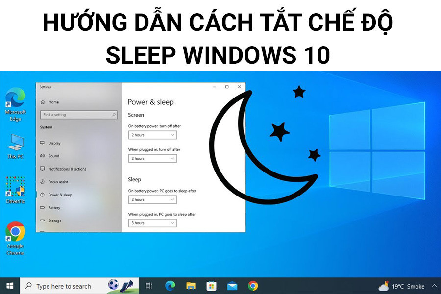Click the Notifications speech bubble icon

click(x=42, y=169)
